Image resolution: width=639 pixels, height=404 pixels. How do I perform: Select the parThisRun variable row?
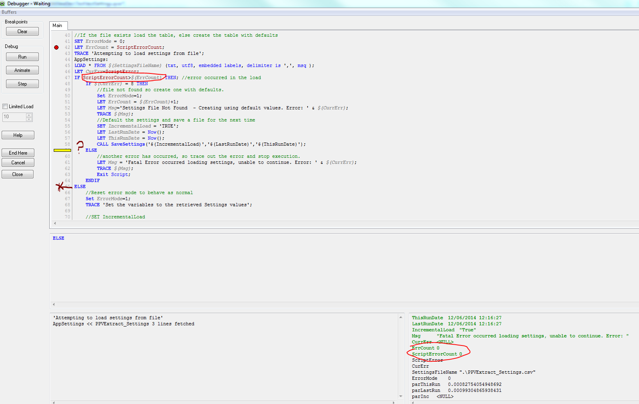click(456, 384)
